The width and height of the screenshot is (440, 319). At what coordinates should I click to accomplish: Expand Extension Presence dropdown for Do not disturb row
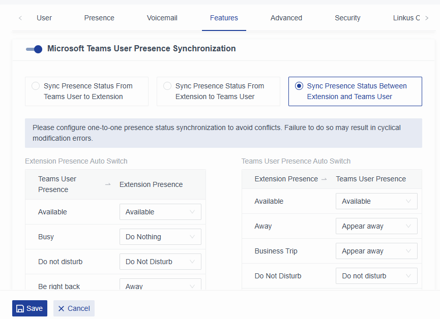click(160, 262)
